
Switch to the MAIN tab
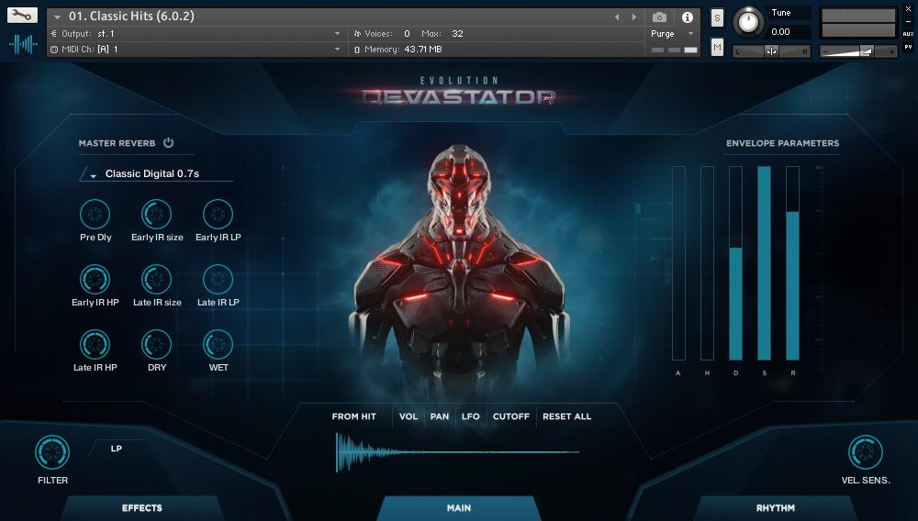458,508
